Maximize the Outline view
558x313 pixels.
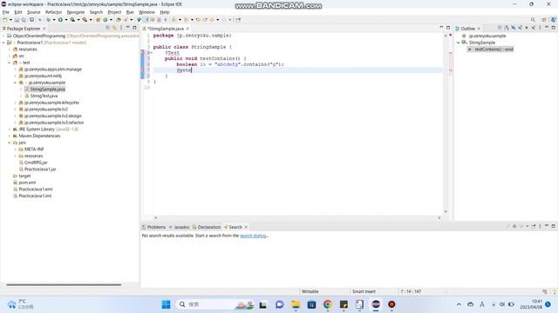(x=554, y=28)
